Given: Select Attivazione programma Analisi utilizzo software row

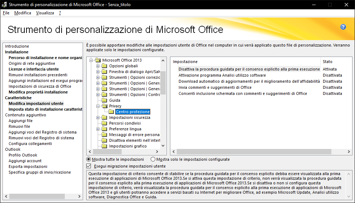Looking at the screenshot, I should [222, 75].
